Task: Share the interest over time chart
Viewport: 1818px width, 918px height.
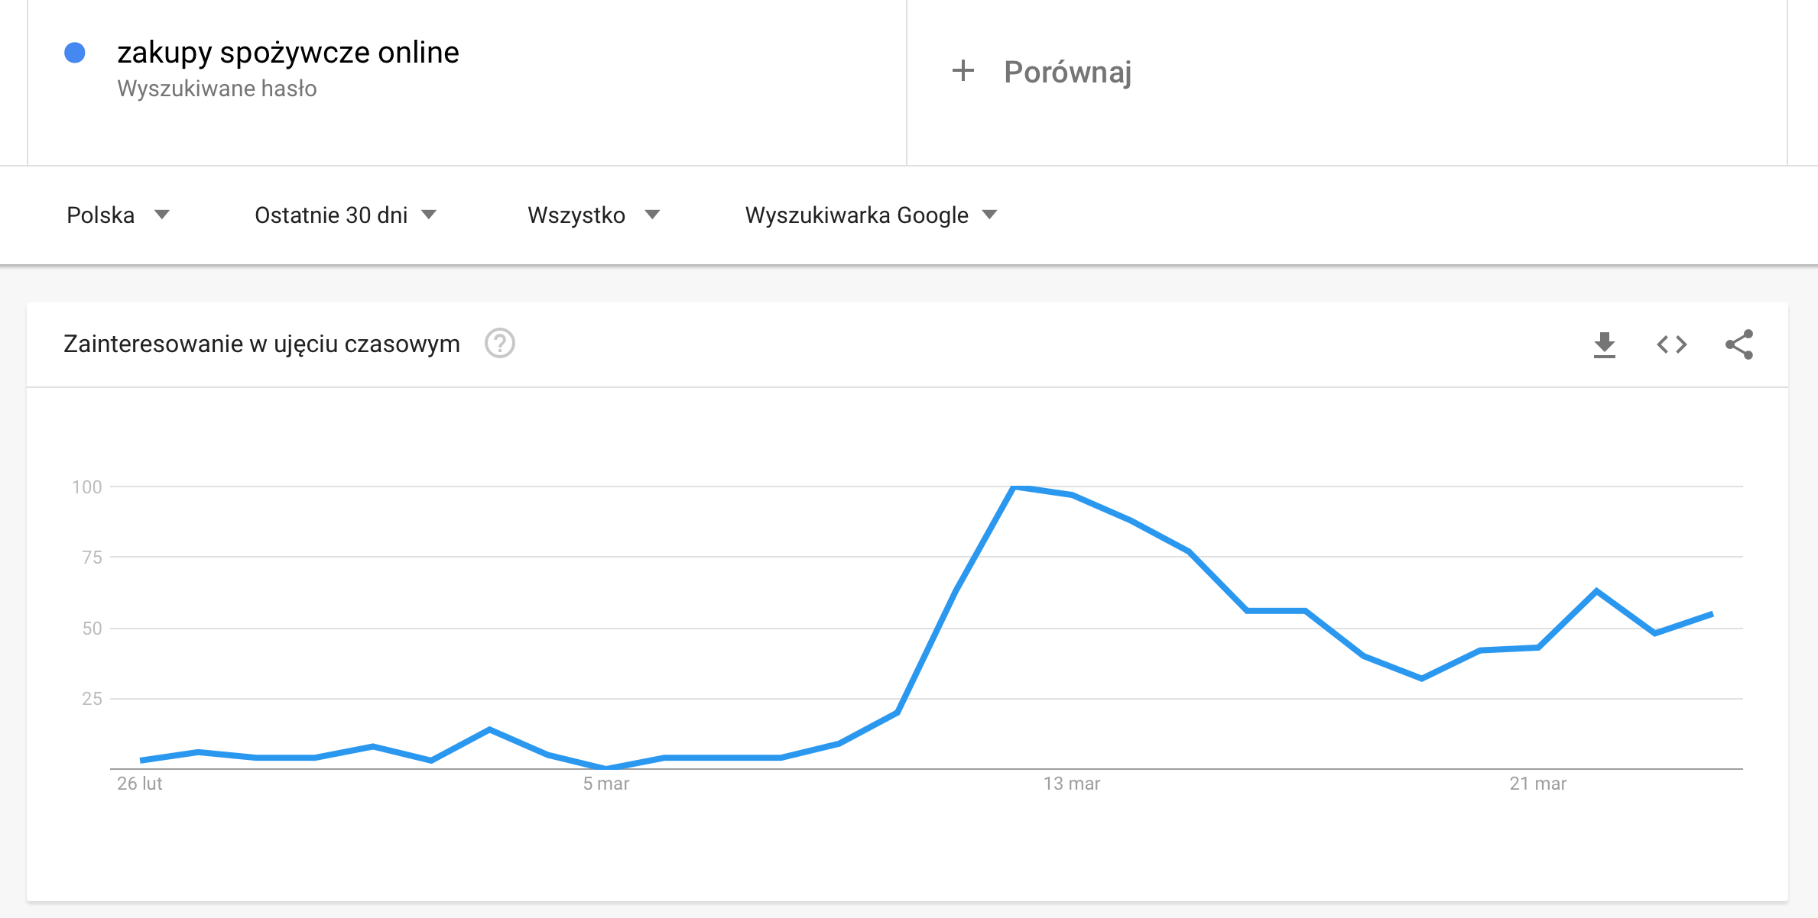Action: point(1738,344)
